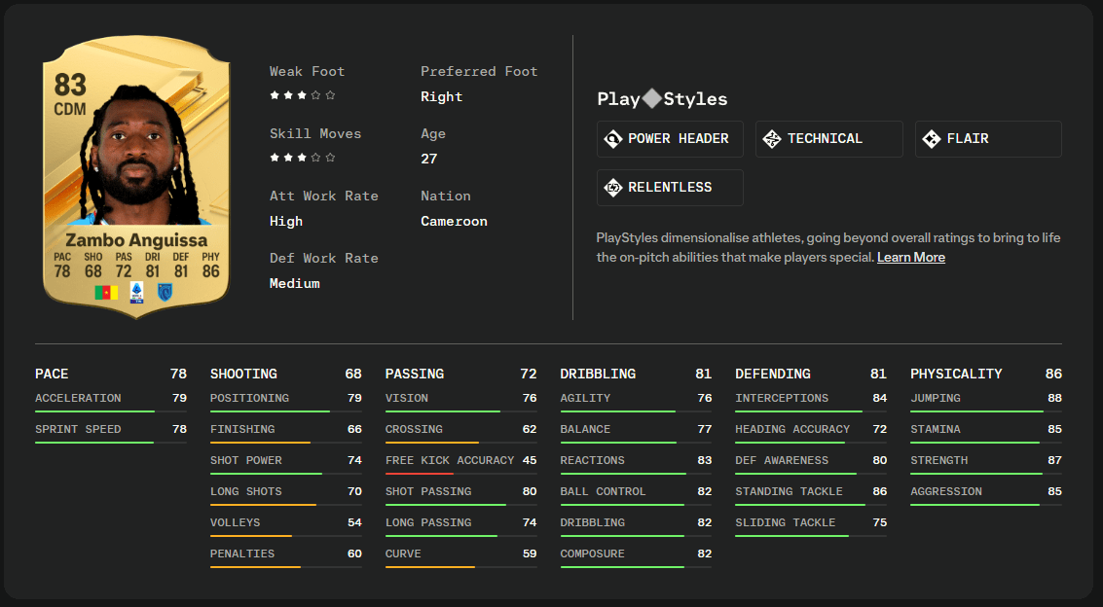
Task: Click the Preferred Foot value Right
Action: [x=442, y=97]
